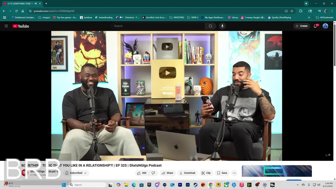Open the Instantfunding bookmark
The width and height of the screenshot is (336, 189).
(103, 18)
